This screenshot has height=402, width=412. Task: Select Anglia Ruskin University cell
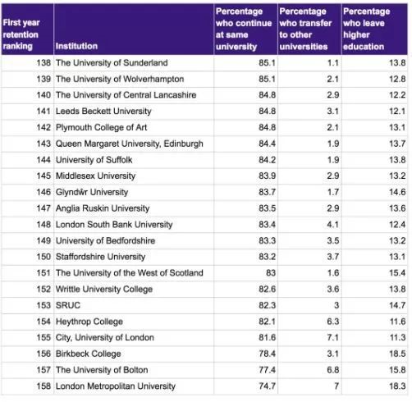pos(134,208)
